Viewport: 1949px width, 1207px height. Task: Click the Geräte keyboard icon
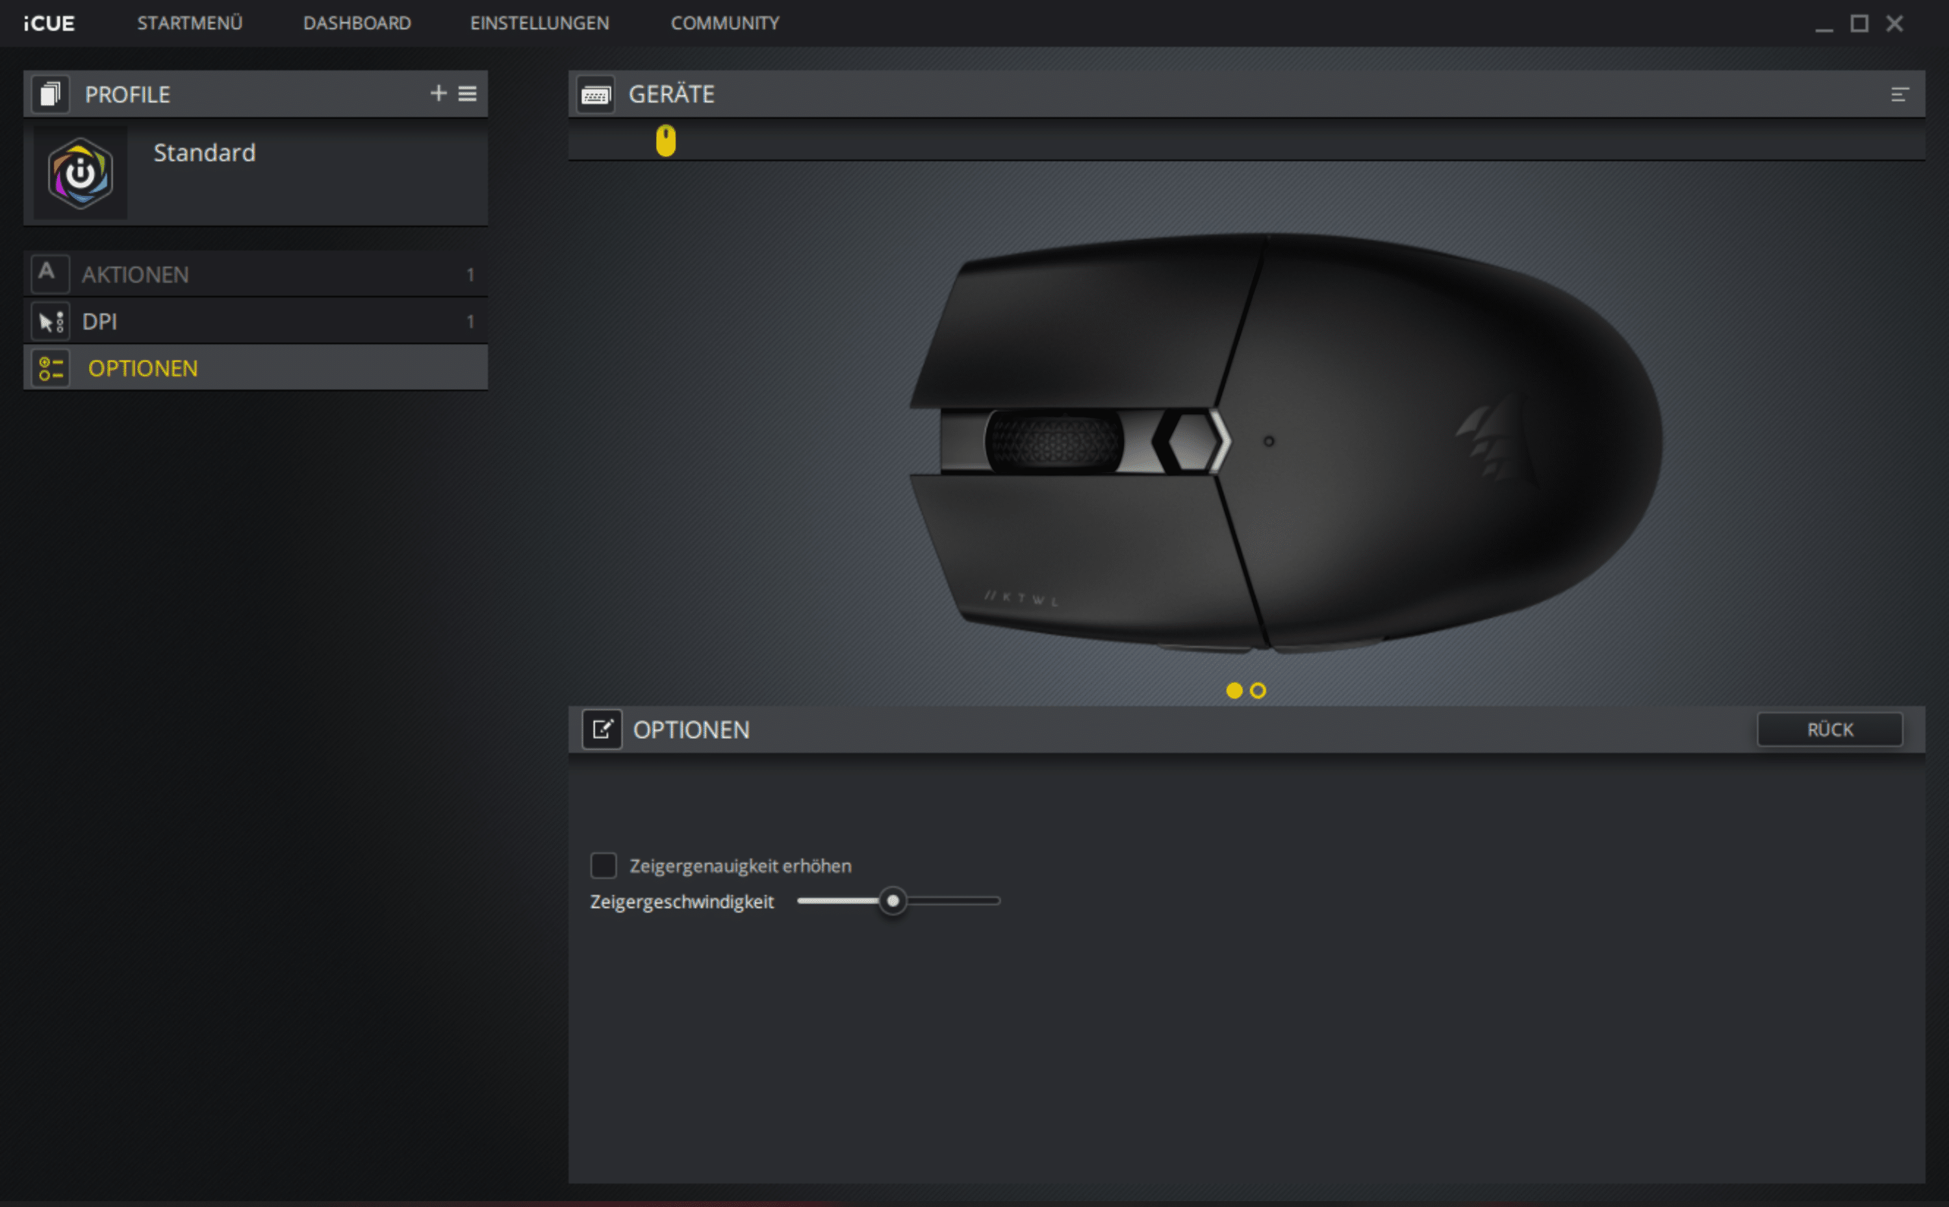click(x=596, y=95)
